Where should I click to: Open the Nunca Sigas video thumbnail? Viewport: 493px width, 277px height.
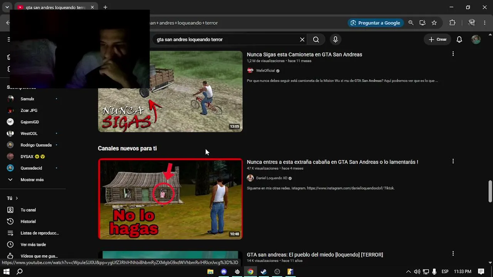tap(170, 91)
